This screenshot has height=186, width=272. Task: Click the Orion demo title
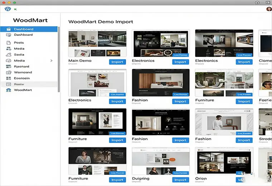click(x=201, y=178)
